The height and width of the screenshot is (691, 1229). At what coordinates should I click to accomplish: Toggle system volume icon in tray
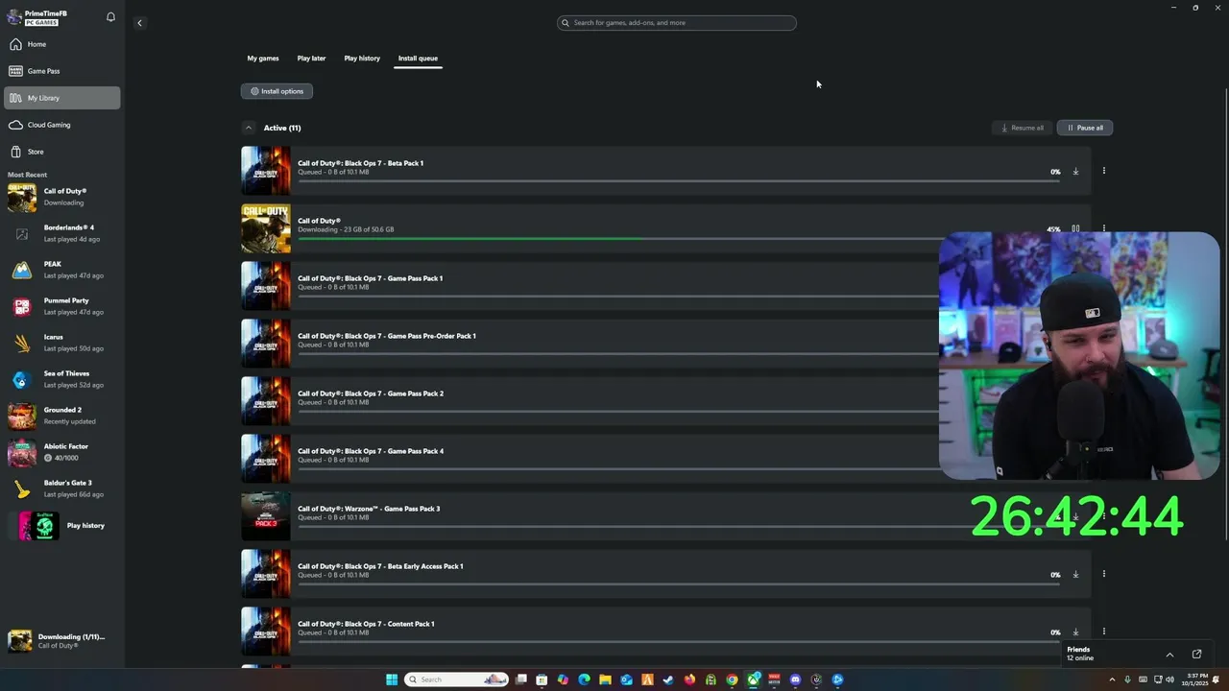click(x=1169, y=679)
